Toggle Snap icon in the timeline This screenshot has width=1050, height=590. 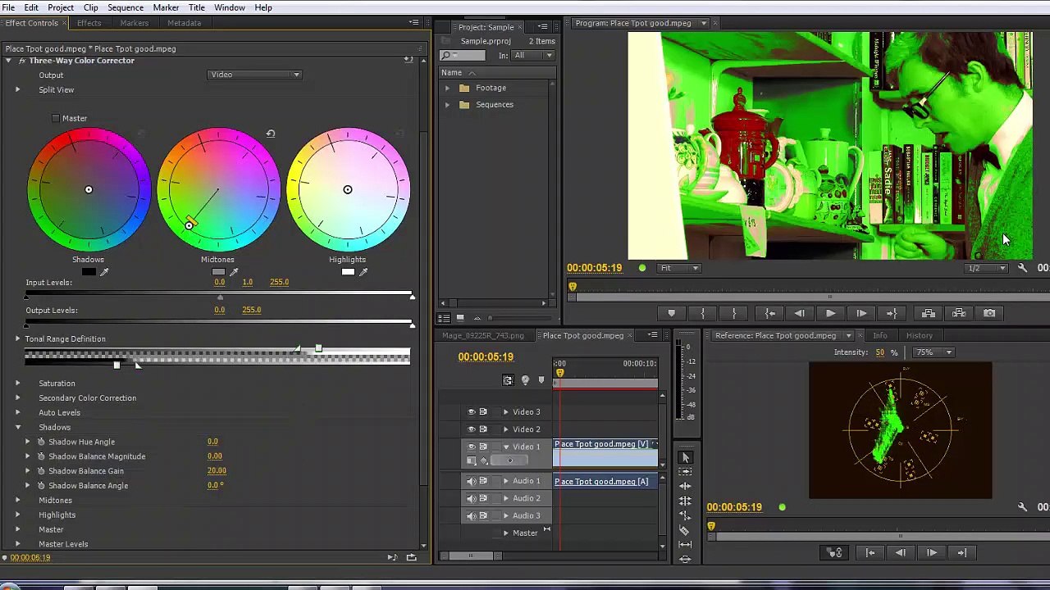coord(508,380)
